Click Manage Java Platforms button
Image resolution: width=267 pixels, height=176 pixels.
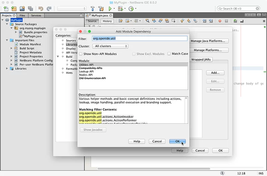coord(209,41)
